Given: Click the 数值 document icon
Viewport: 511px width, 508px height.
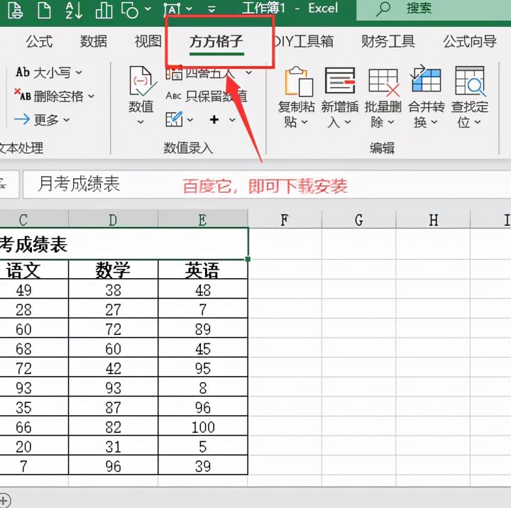Looking at the screenshot, I should [x=142, y=80].
